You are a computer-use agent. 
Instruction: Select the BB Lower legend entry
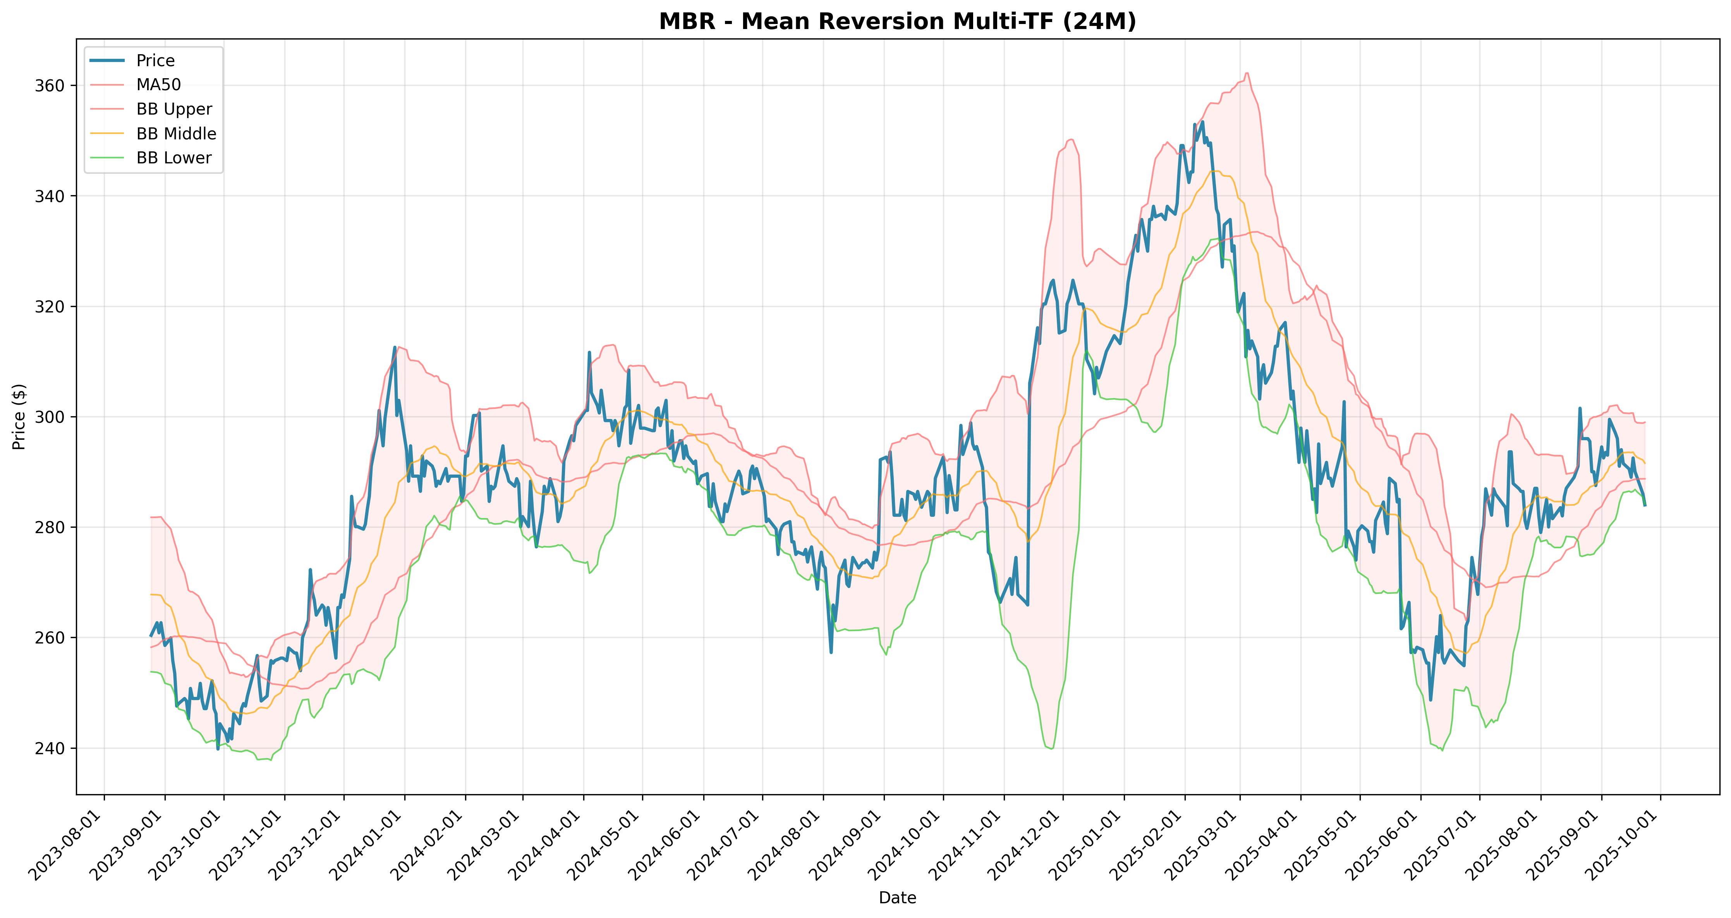click(x=173, y=158)
